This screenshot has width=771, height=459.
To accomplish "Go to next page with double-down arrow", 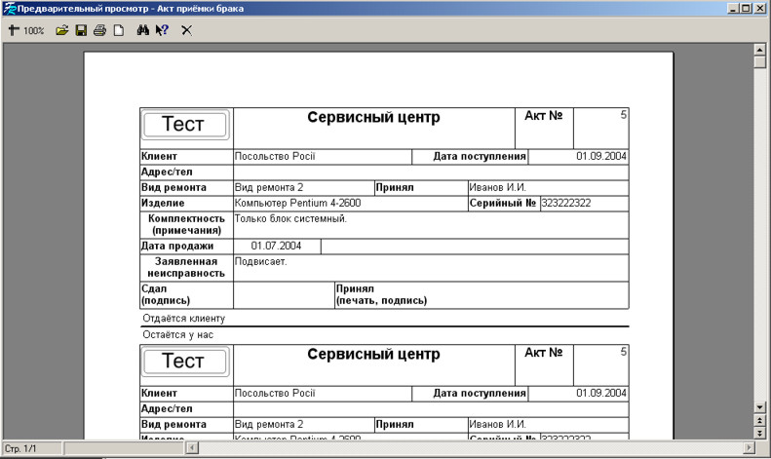I will pyautogui.click(x=760, y=432).
